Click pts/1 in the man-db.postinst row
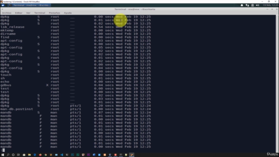Screen dimensions: 279x157 click(x=75, y=109)
